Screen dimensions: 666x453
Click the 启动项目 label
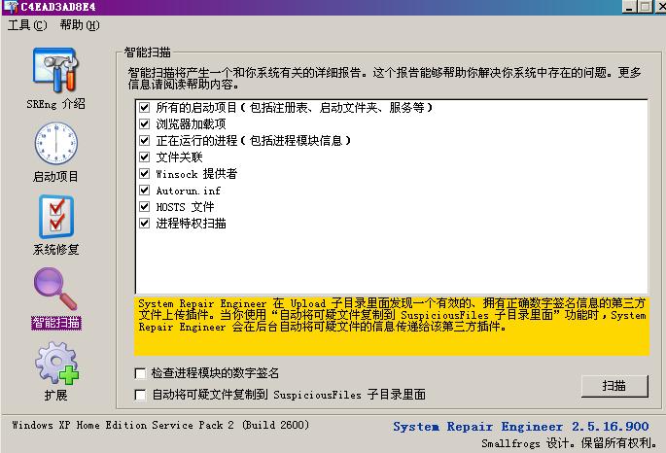click(x=55, y=176)
